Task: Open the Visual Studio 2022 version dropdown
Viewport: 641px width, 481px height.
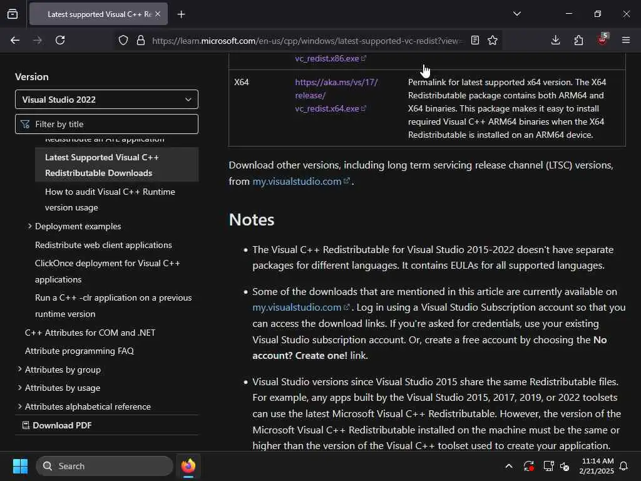Action: (x=106, y=100)
